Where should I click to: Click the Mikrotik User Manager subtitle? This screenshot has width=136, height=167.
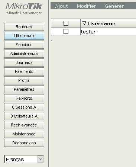pos(24,13)
